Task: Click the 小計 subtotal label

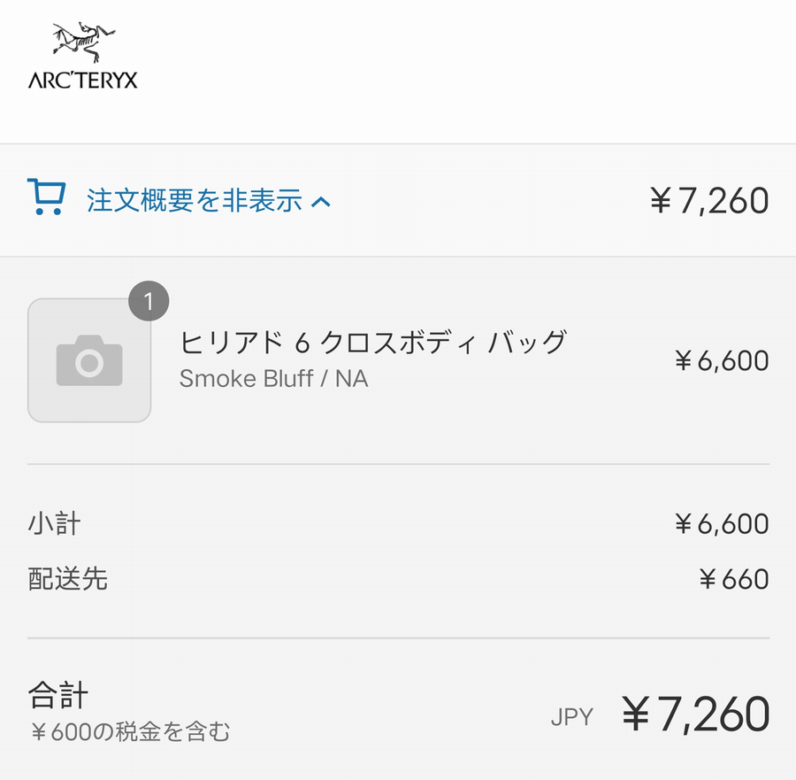Action: [x=54, y=523]
